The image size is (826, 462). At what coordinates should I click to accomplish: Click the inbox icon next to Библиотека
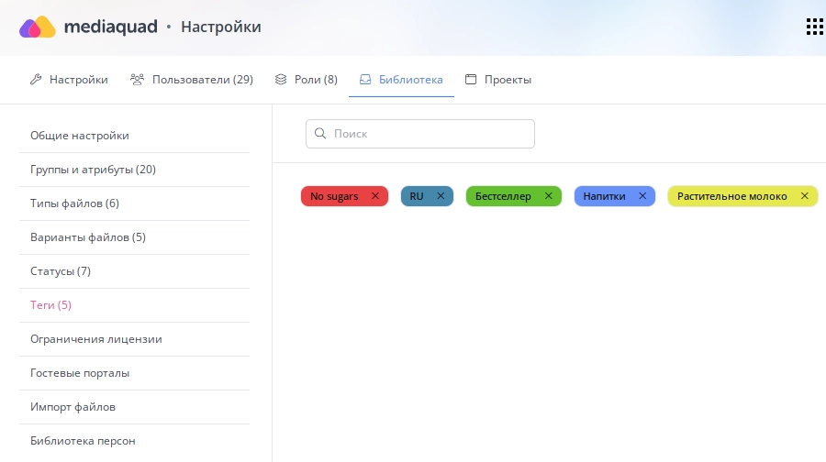coord(365,80)
